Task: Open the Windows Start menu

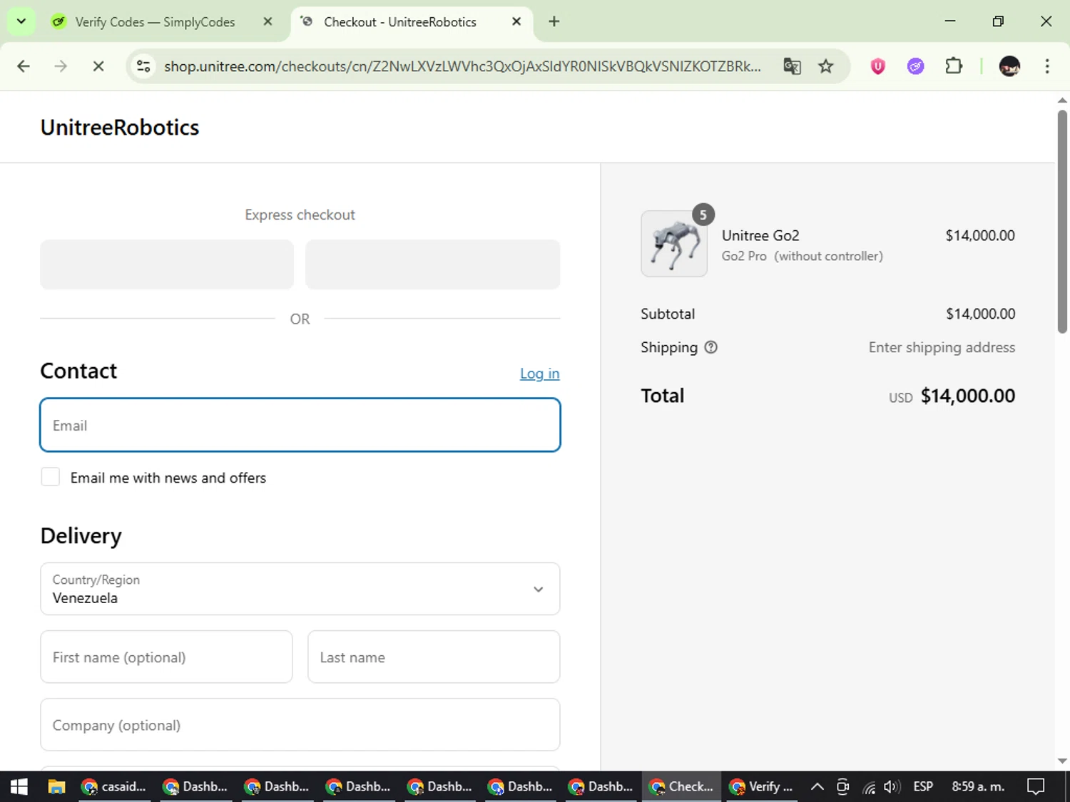Action: [19, 786]
